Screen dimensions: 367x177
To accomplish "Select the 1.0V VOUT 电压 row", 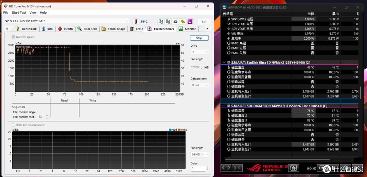I will pyautogui.click(x=290, y=29).
